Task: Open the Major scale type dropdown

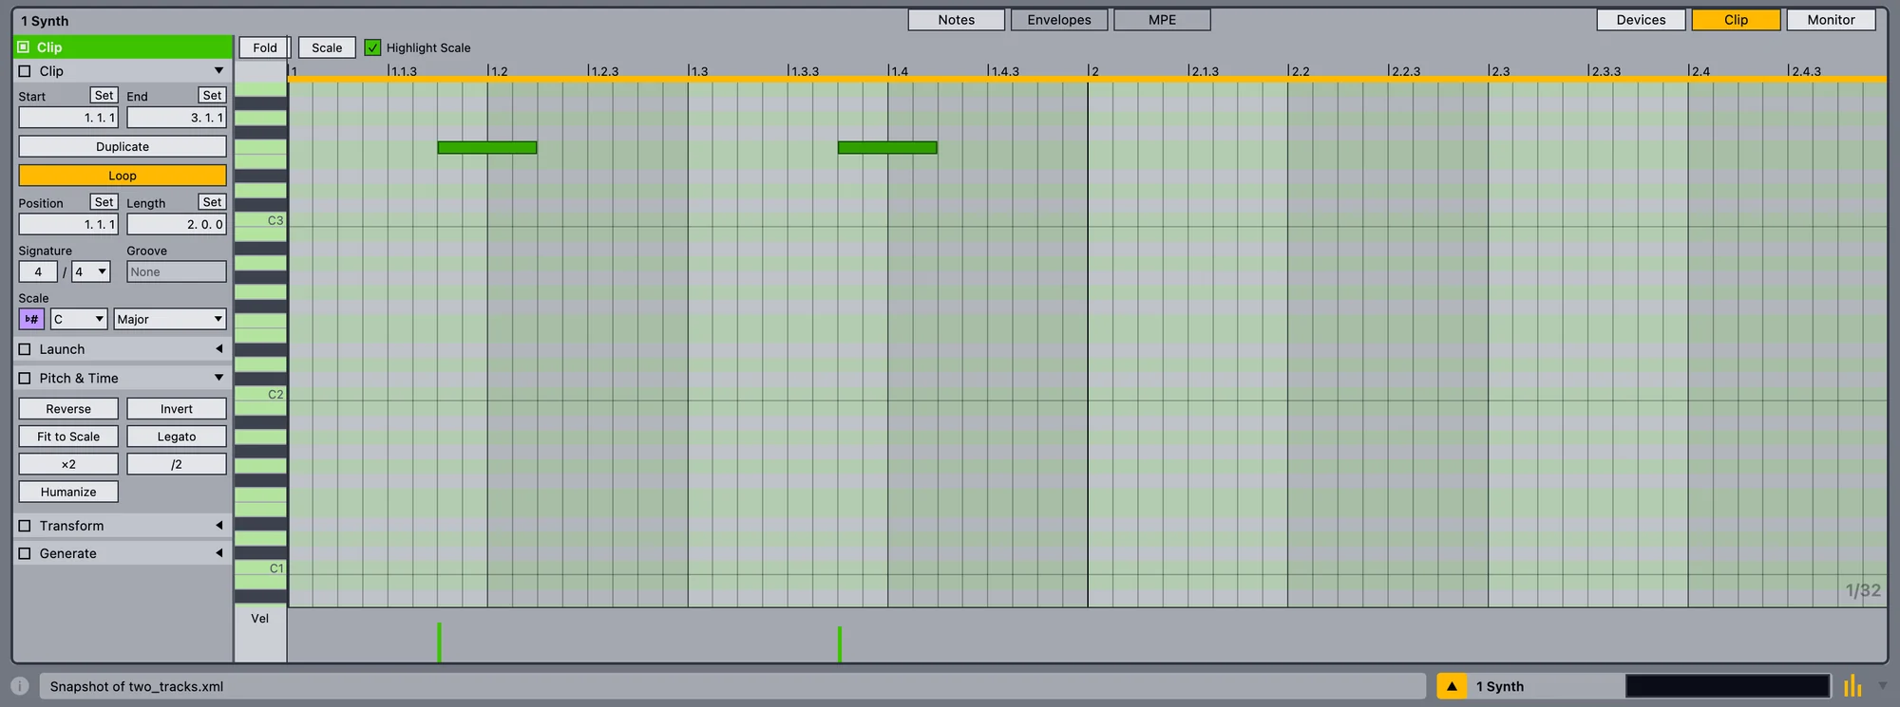Action: pyautogui.click(x=169, y=319)
